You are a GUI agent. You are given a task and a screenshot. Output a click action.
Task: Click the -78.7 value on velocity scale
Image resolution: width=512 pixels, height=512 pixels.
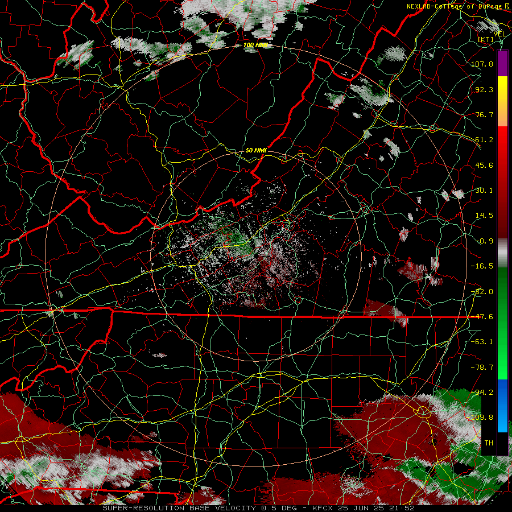[482, 368]
